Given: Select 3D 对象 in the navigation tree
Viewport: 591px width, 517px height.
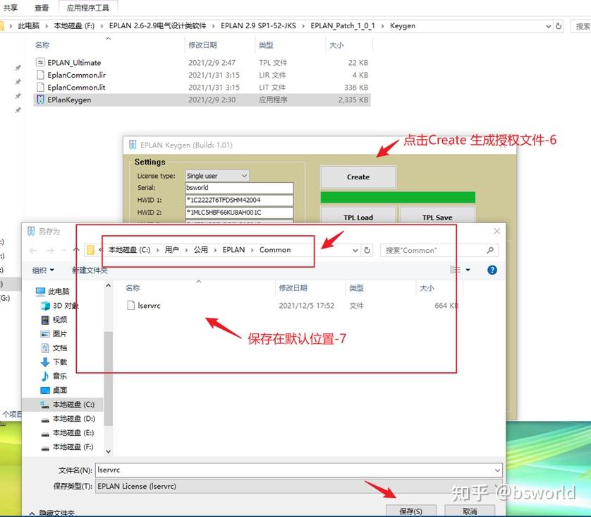Looking at the screenshot, I should click(x=59, y=305).
